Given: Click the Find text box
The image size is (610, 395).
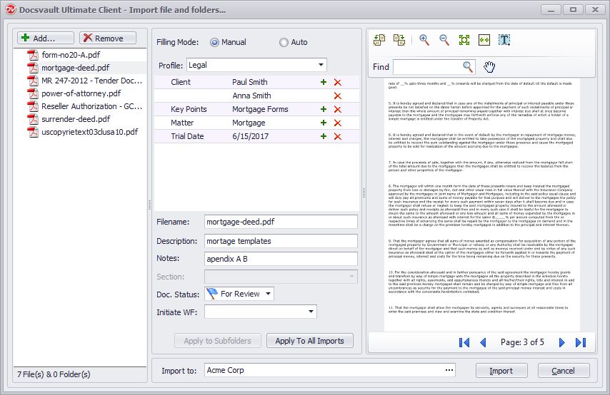Looking at the screenshot, I should pyautogui.click(x=428, y=67).
